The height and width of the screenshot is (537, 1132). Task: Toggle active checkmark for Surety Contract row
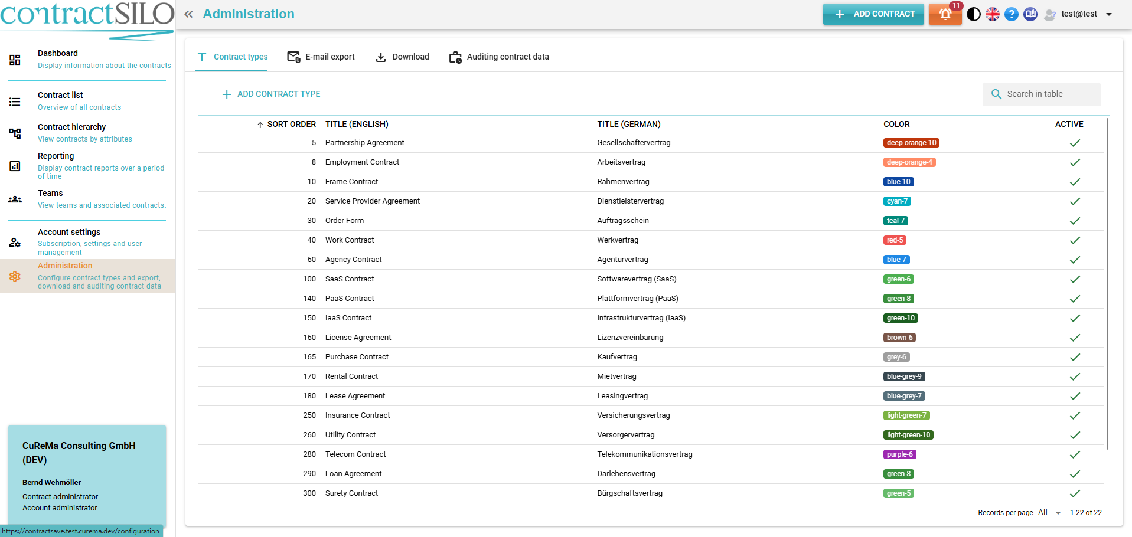(1075, 493)
